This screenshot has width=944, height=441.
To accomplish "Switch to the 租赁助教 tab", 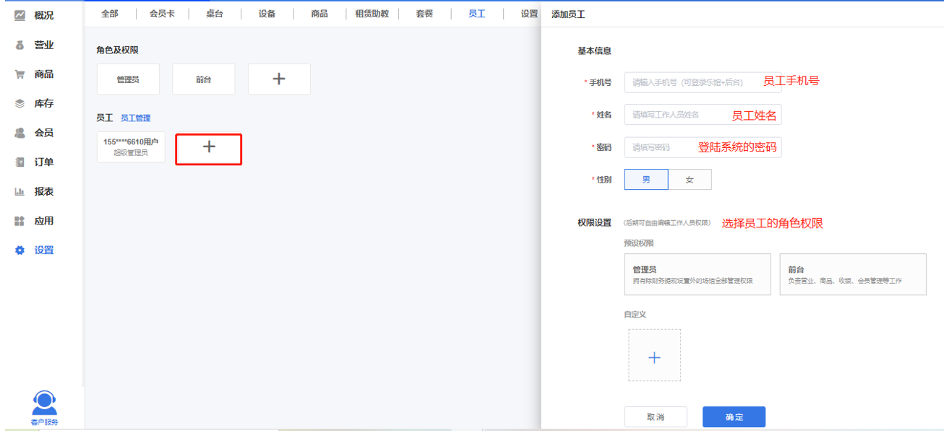I will tap(372, 14).
